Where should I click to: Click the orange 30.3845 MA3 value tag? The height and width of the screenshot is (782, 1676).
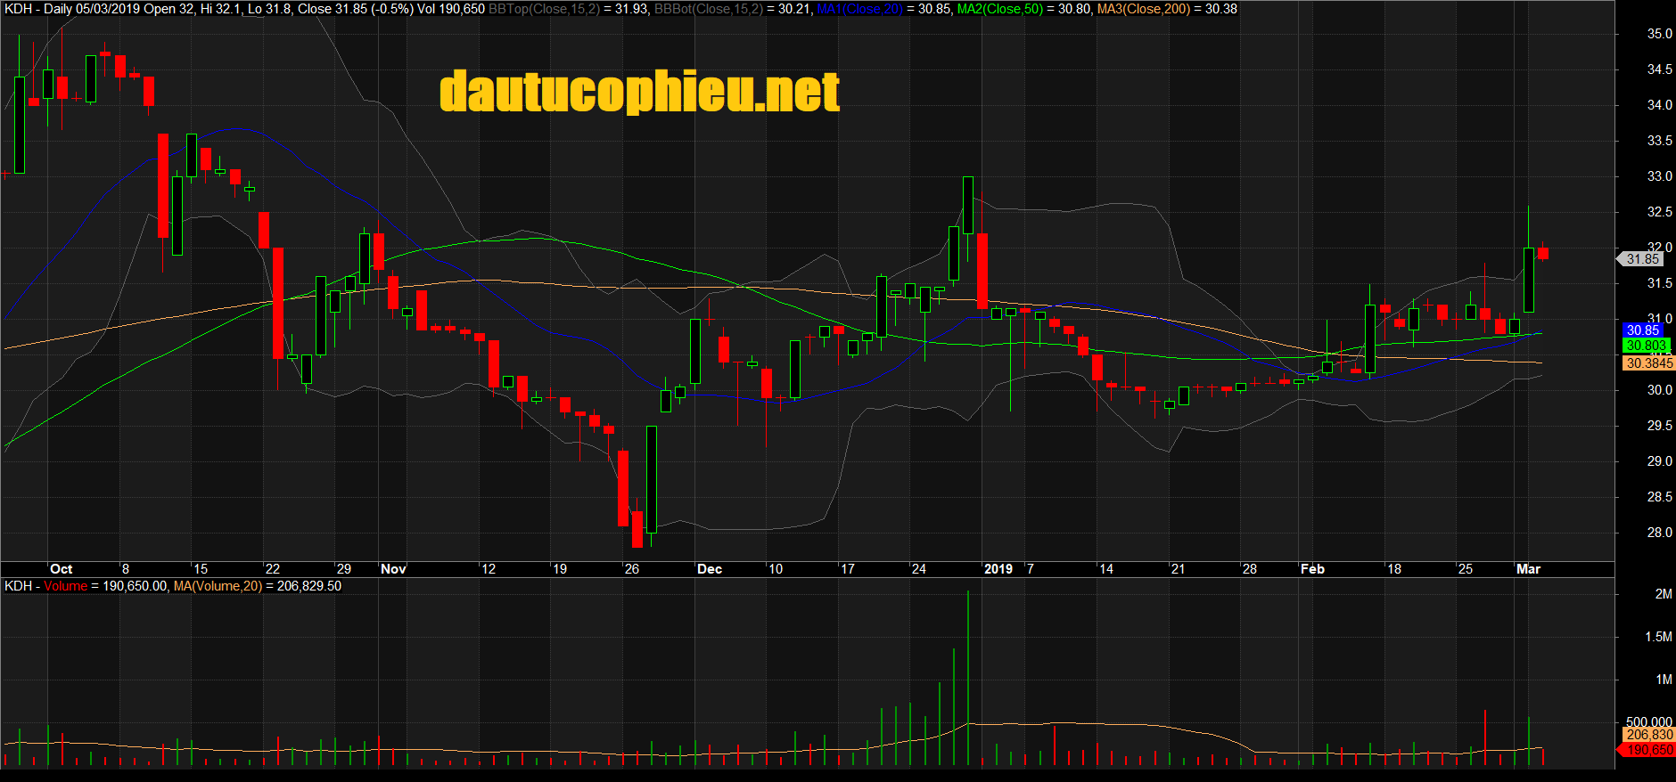point(1648,362)
